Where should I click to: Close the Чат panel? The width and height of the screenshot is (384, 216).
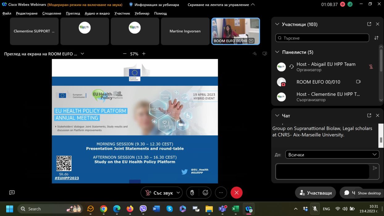coord(378,115)
